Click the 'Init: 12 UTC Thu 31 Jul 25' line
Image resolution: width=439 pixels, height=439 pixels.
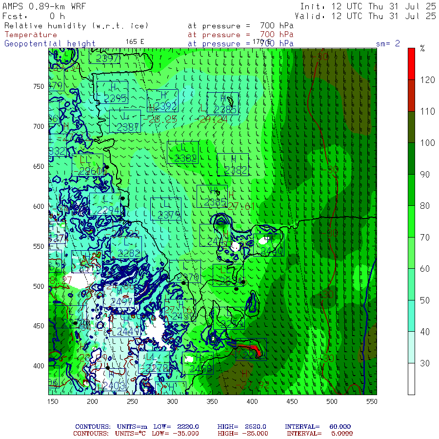point(368,6)
